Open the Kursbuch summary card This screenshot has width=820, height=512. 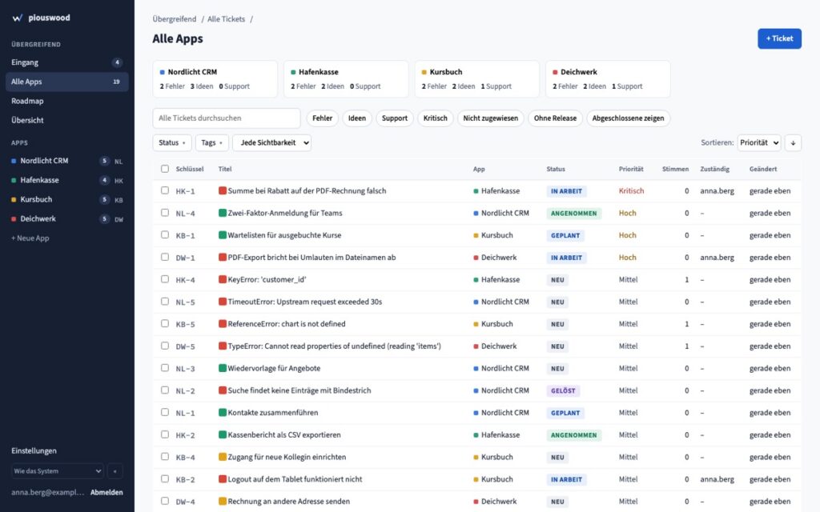click(x=477, y=79)
